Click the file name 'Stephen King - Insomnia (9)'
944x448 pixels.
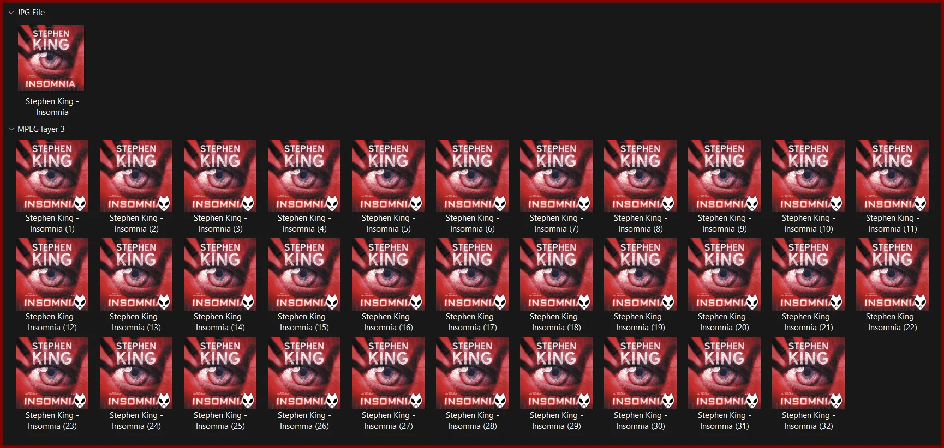click(725, 223)
